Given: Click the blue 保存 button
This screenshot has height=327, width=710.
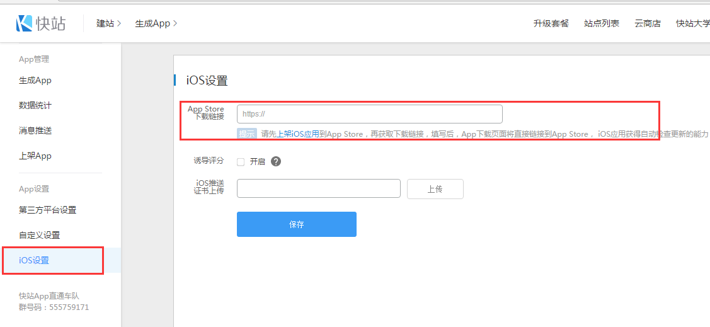Looking at the screenshot, I should (296, 224).
